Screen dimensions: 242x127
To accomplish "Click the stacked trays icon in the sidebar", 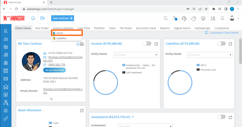I will tap(6, 63).
